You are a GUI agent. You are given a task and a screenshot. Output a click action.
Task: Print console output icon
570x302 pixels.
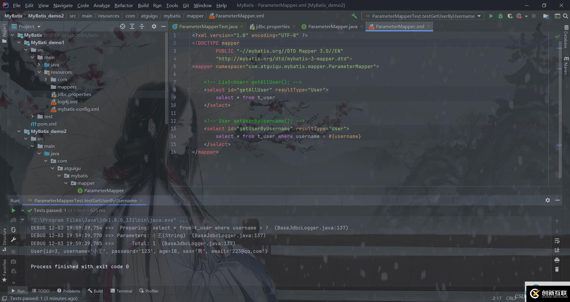click(x=557, y=260)
